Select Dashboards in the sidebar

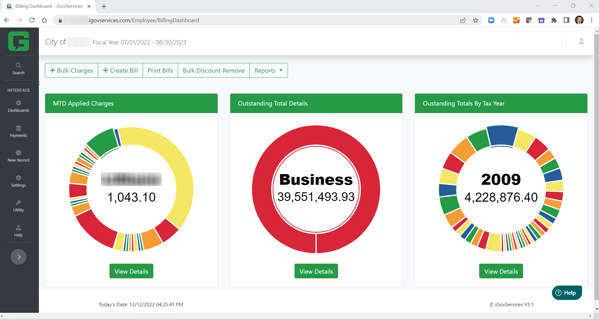coord(18,106)
